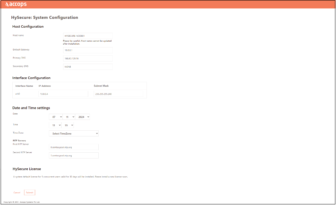336x205 pixels.
Task: Click the eth0 Subnet Mask field
Action: click(x=119, y=94)
